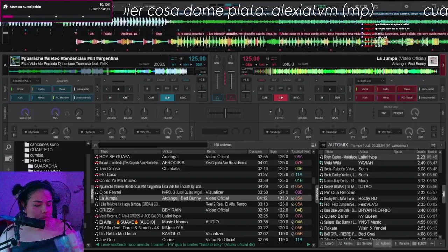Viewport: 448px width, 252px height.
Task: Double deck A loop length arrow
Action: point(129,89)
